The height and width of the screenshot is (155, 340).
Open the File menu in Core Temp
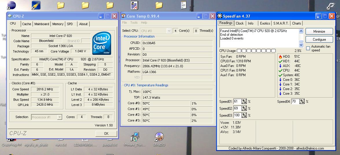124,23
